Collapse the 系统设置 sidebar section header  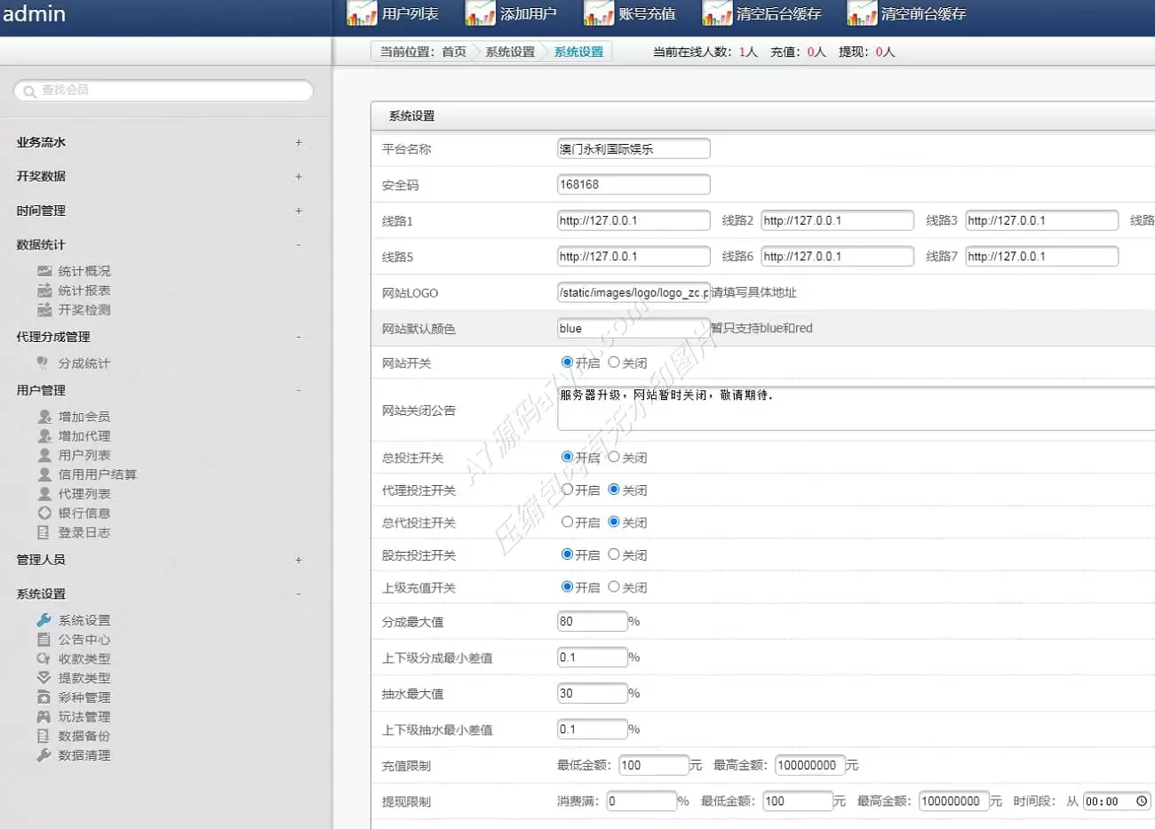point(299,594)
